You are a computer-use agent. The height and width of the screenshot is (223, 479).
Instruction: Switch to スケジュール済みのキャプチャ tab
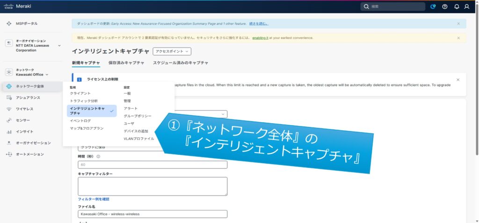180,63
